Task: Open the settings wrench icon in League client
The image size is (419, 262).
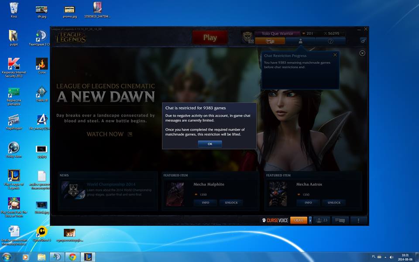Action: [x=363, y=41]
